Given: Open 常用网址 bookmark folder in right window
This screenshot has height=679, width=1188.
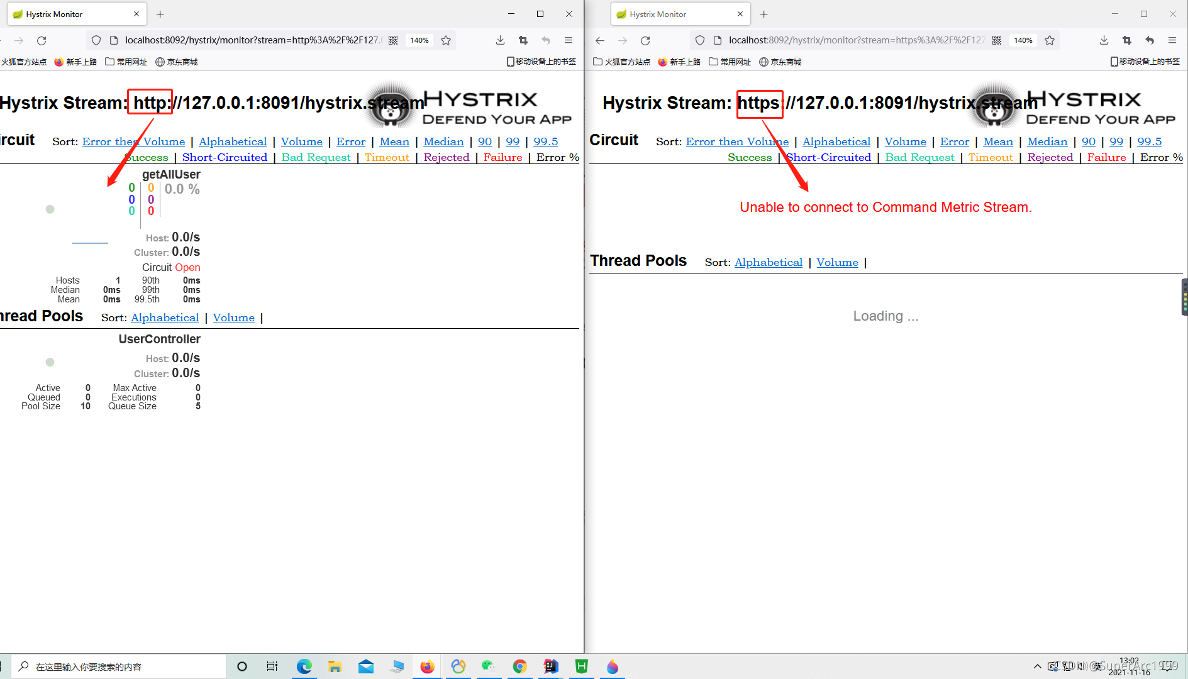Looking at the screenshot, I should coord(730,62).
